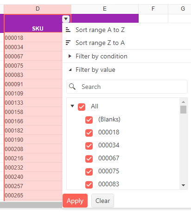This screenshot has height=221, width=191.
Task: Toggle the 000067 value checkbox
Action: [x=89, y=159]
